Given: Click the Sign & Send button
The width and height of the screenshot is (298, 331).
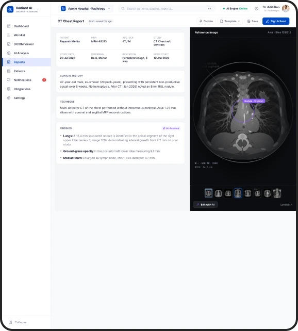Looking at the screenshot, I should click(x=276, y=21).
